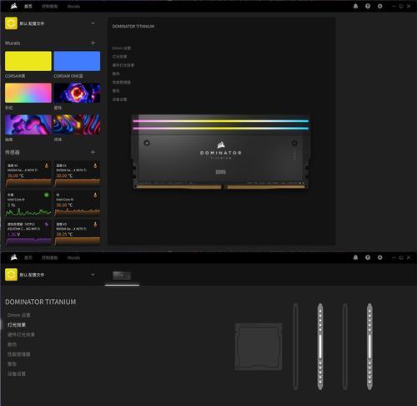Add a new sensor with the plus icon
Image resolution: width=417 pixels, height=406 pixels.
click(x=93, y=152)
